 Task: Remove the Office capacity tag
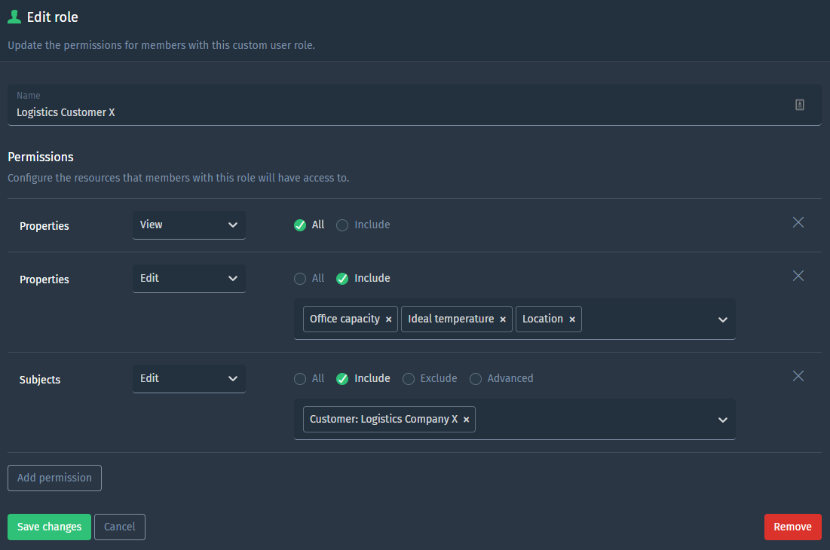click(x=388, y=319)
